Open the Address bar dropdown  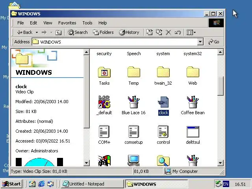(200, 42)
